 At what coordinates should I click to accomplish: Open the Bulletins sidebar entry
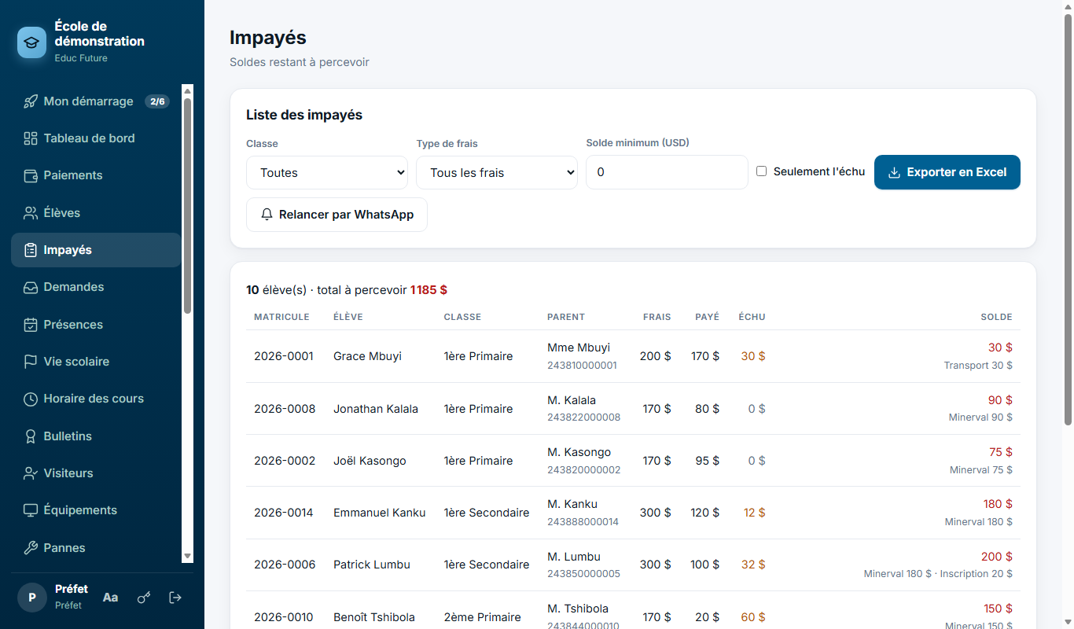(x=96, y=436)
